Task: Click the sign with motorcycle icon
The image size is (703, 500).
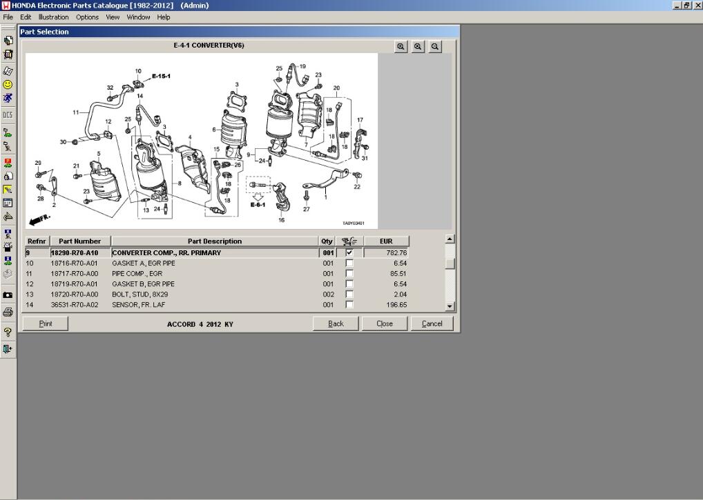Action: pyautogui.click(x=8, y=146)
